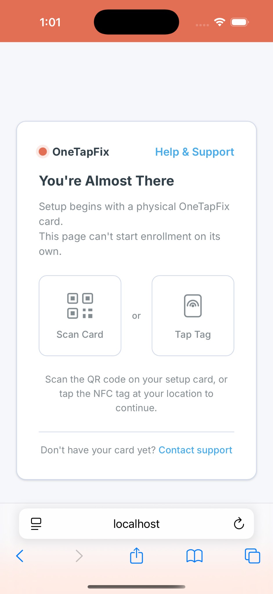Viewport: 273px width, 594px height.
Task: Select the Scan Card label
Action: pos(80,334)
